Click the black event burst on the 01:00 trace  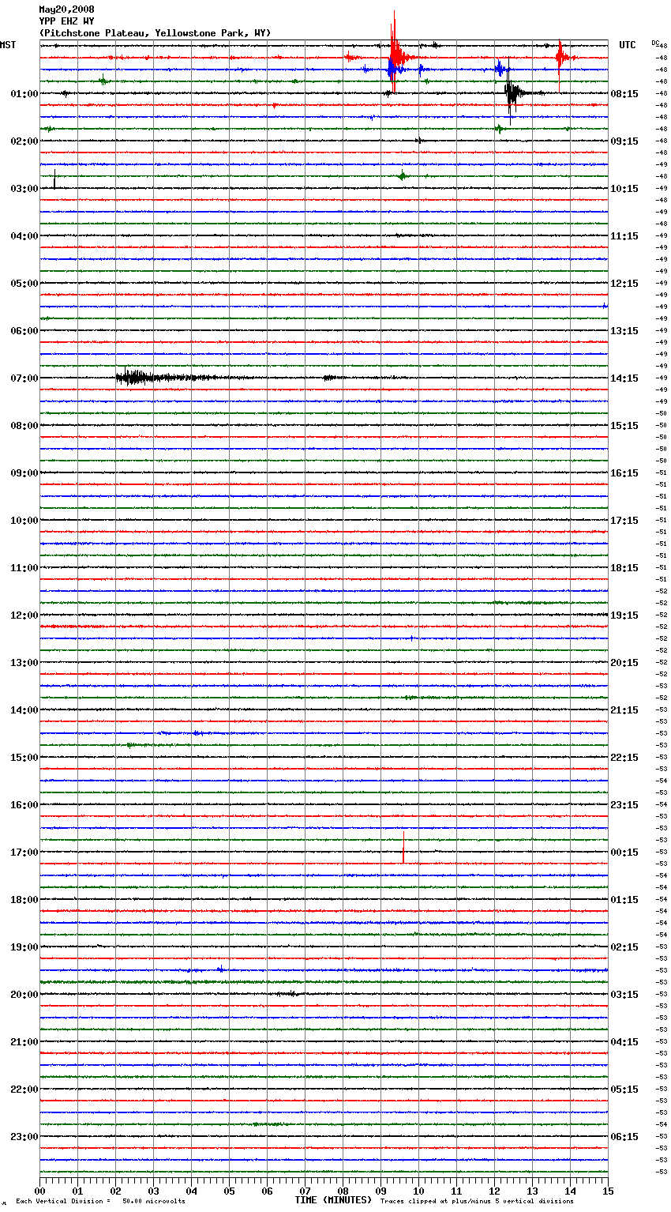[x=512, y=94]
